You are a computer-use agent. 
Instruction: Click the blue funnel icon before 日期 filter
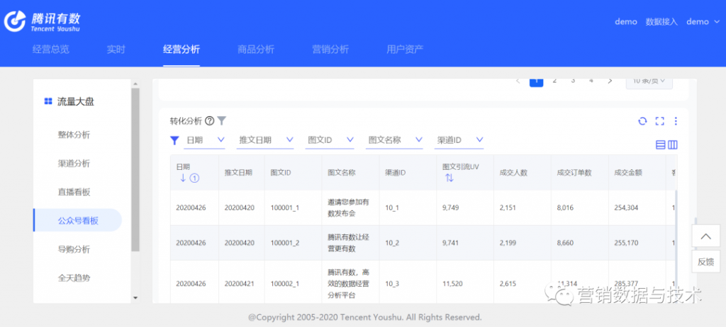tap(174, 140)
